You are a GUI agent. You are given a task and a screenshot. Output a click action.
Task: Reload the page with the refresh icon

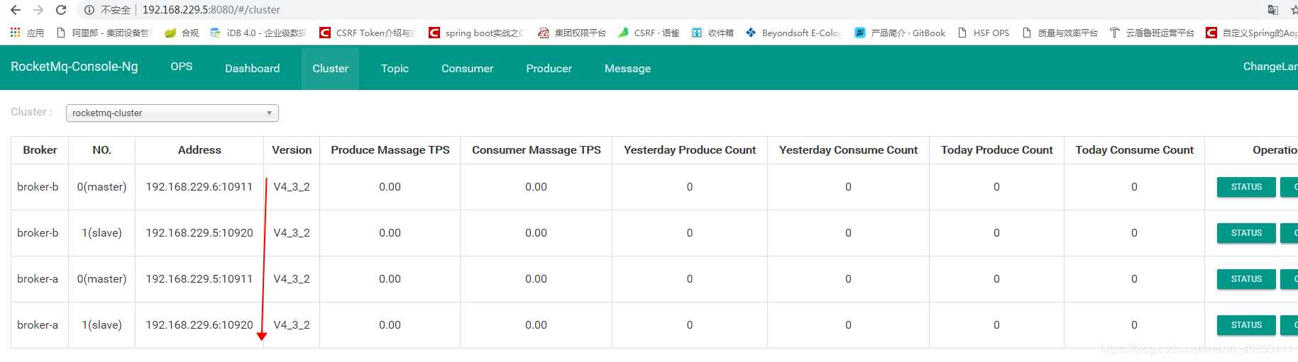[x=61, y=10]
